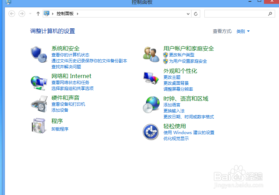
Task: Open 用户帐户和家庭安全 category
Action: pos(189,48)
